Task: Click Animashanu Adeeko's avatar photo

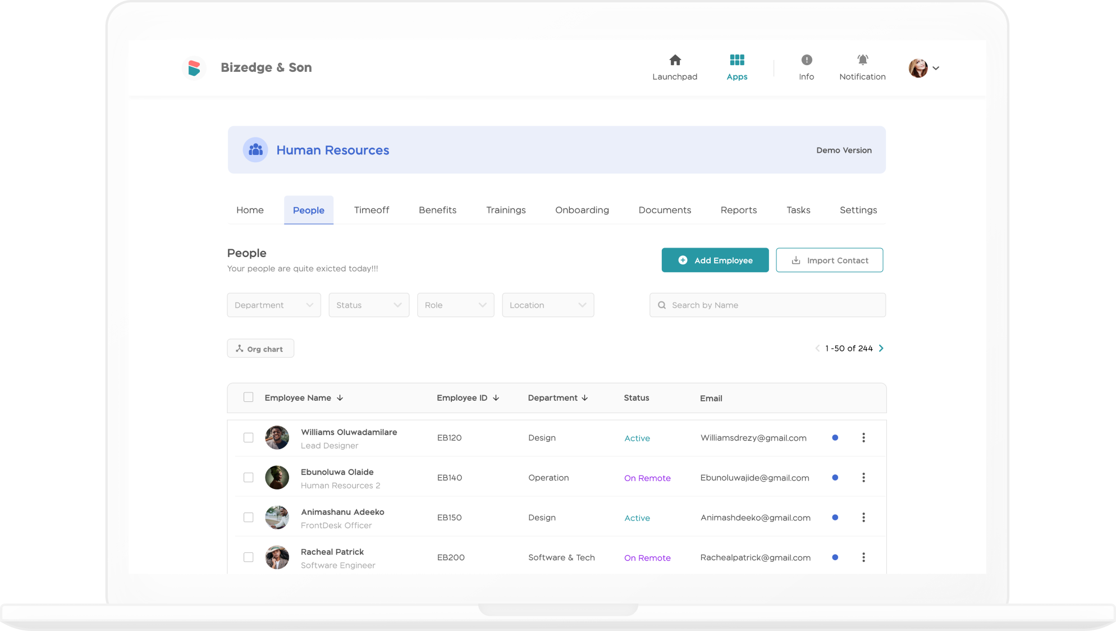Action: pos(277,517)
